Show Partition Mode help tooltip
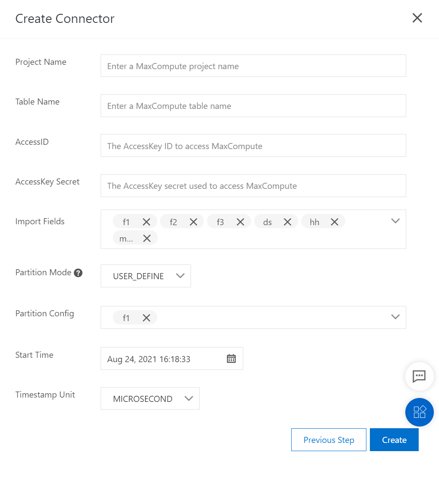The image size is (439, 487). point(78,273)
